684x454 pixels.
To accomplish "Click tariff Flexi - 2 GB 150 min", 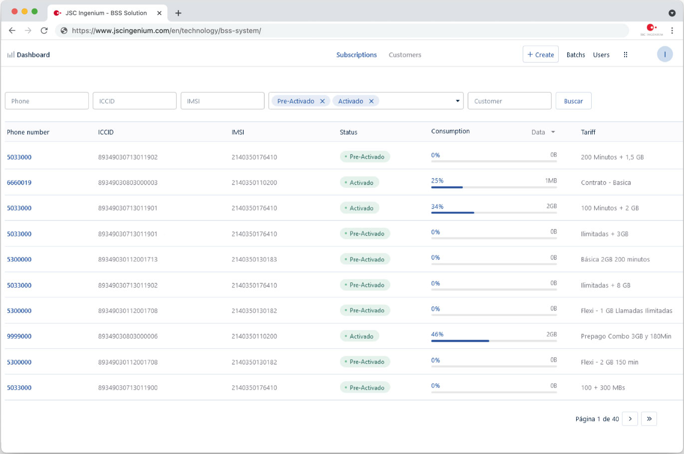I will point(610,362).
